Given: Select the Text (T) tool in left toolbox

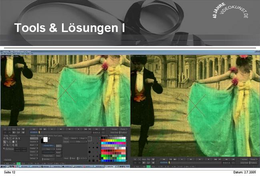Looking at the screenshot, I should point(16,142).
